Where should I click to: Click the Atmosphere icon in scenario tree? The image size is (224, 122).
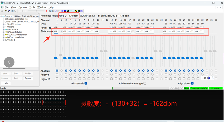tap(6, 29)
